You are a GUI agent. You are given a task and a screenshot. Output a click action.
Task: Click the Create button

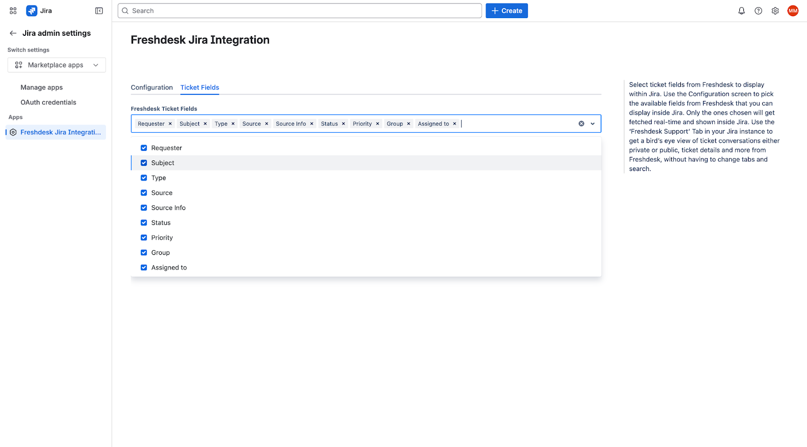pos(506,11)
